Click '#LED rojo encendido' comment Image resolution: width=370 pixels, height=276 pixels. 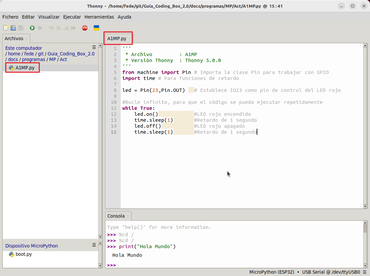pyautogui.click(x=222, y=114)
